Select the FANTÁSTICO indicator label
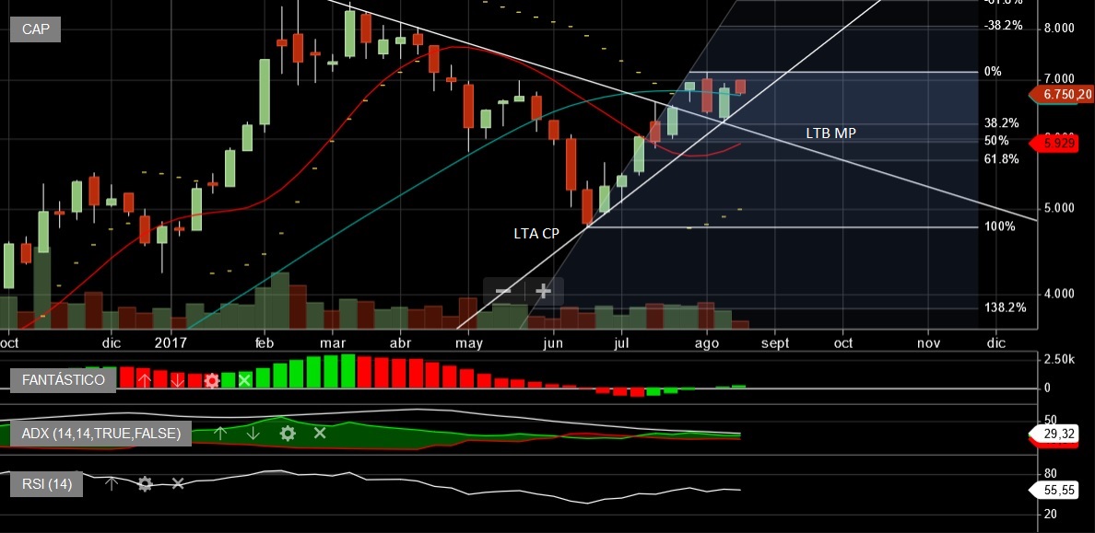The image size is (1095, 533). point(63,380)
